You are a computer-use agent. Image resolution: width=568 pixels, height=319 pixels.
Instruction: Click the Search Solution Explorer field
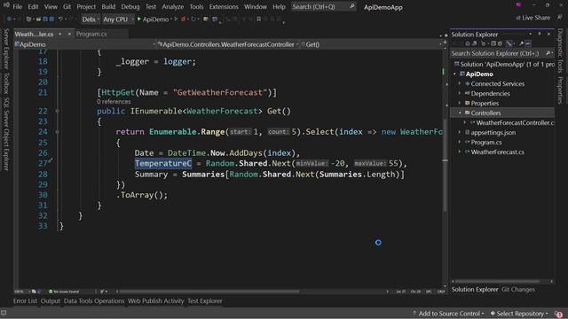click(x=502, y=53)
